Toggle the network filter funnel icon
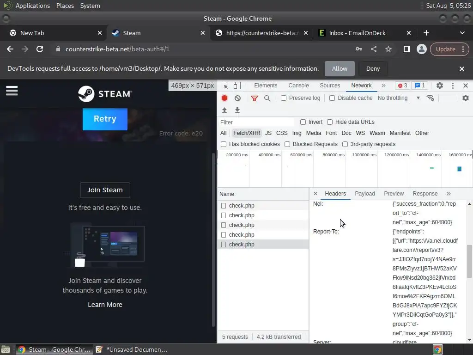473x355 pixels. [255, 98]
